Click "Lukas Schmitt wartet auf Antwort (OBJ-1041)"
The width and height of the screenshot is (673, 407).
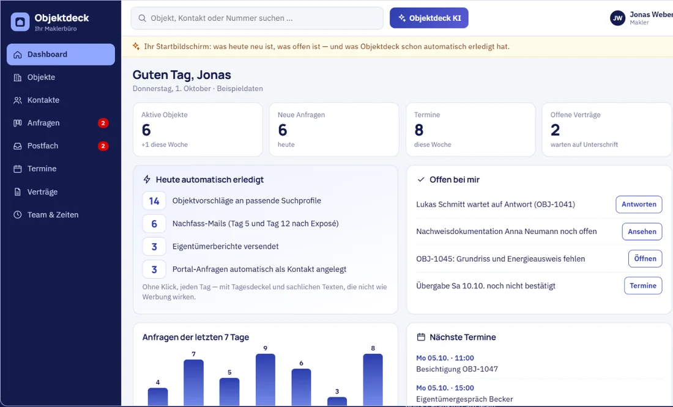(x=496, y=205)
